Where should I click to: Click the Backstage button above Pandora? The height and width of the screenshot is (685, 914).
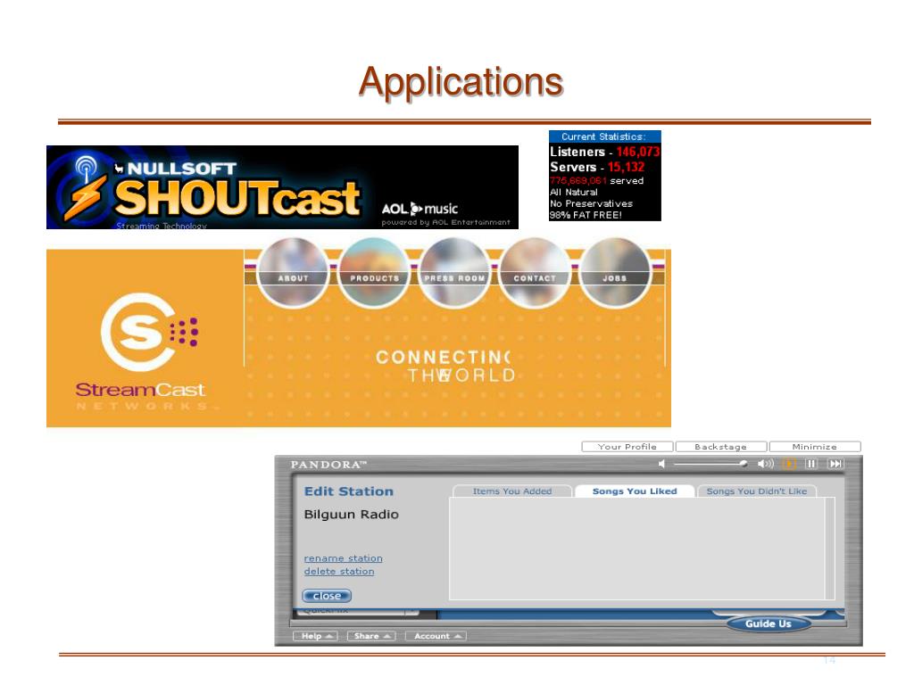tap(720, 447)
